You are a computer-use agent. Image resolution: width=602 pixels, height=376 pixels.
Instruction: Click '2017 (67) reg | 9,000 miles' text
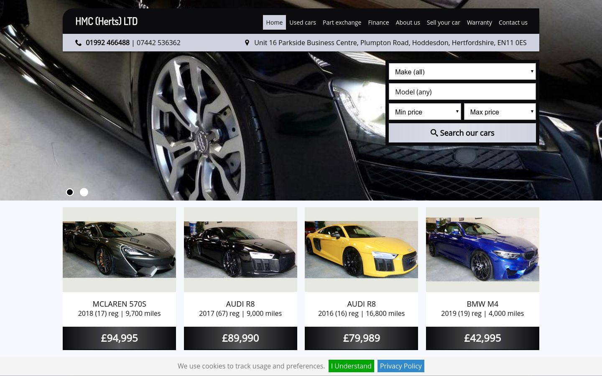(240, 313)
